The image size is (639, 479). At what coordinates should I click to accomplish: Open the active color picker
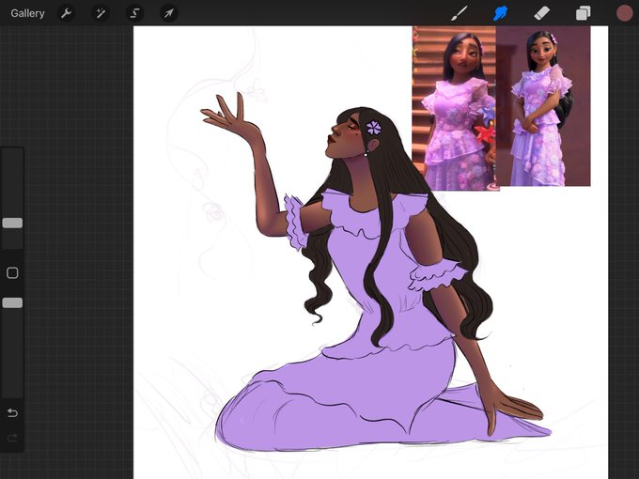click(x=624, y=13)
